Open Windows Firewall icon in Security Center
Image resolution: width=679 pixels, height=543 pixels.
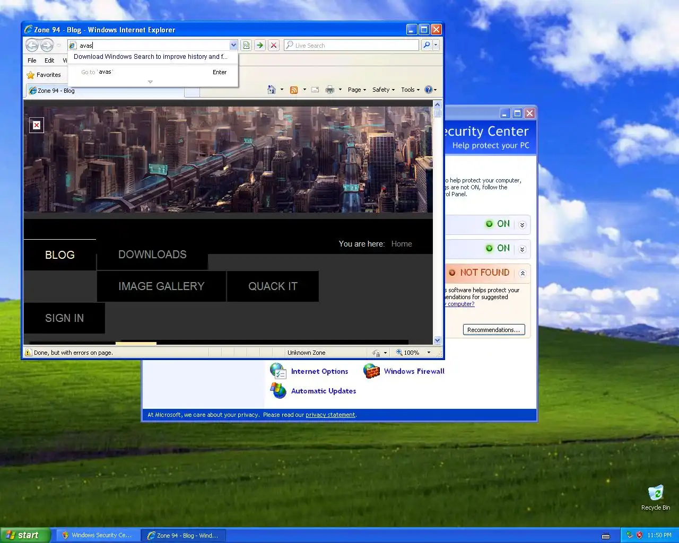pos(371,371)
